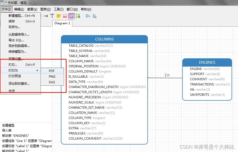The height and width of the screenshot is (152, 238).
Task: Choose the yellow note tool
Action: 59,16
